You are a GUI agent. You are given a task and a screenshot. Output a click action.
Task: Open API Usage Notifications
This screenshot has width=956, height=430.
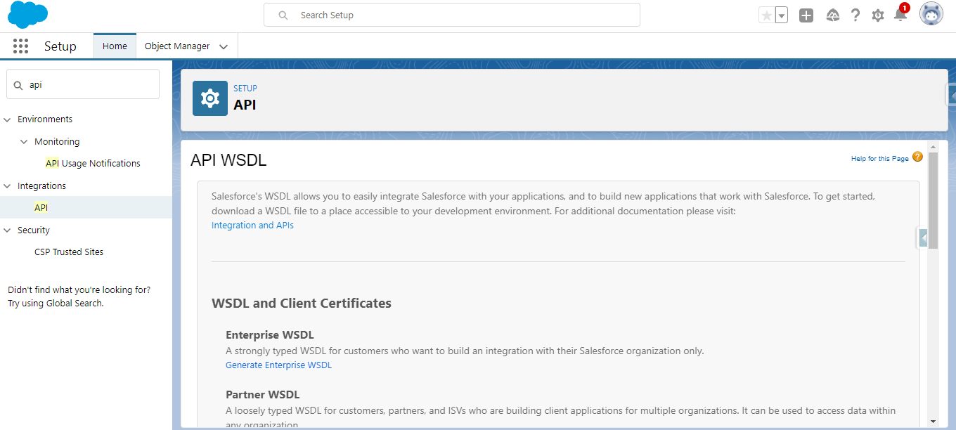pyautogui.click(x=93, y=164)
